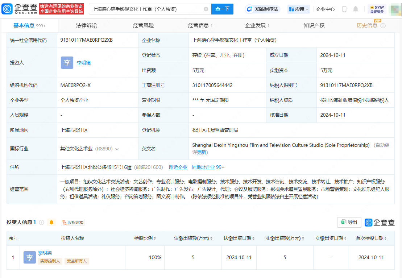Export investor list with 导出 button
This screenshot has height=278, width=402.
pos(349,223)
